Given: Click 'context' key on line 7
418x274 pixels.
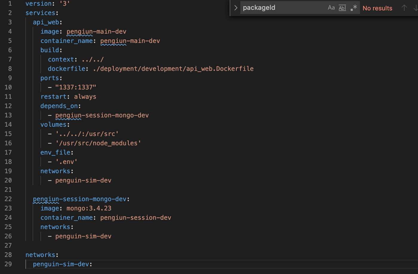Looking at the screenshot, I should click(x=61, y=59).
